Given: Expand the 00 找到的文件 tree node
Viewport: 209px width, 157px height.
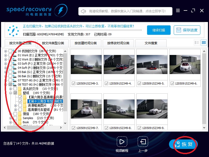Looking at the screenshot, I should (5, 51).
